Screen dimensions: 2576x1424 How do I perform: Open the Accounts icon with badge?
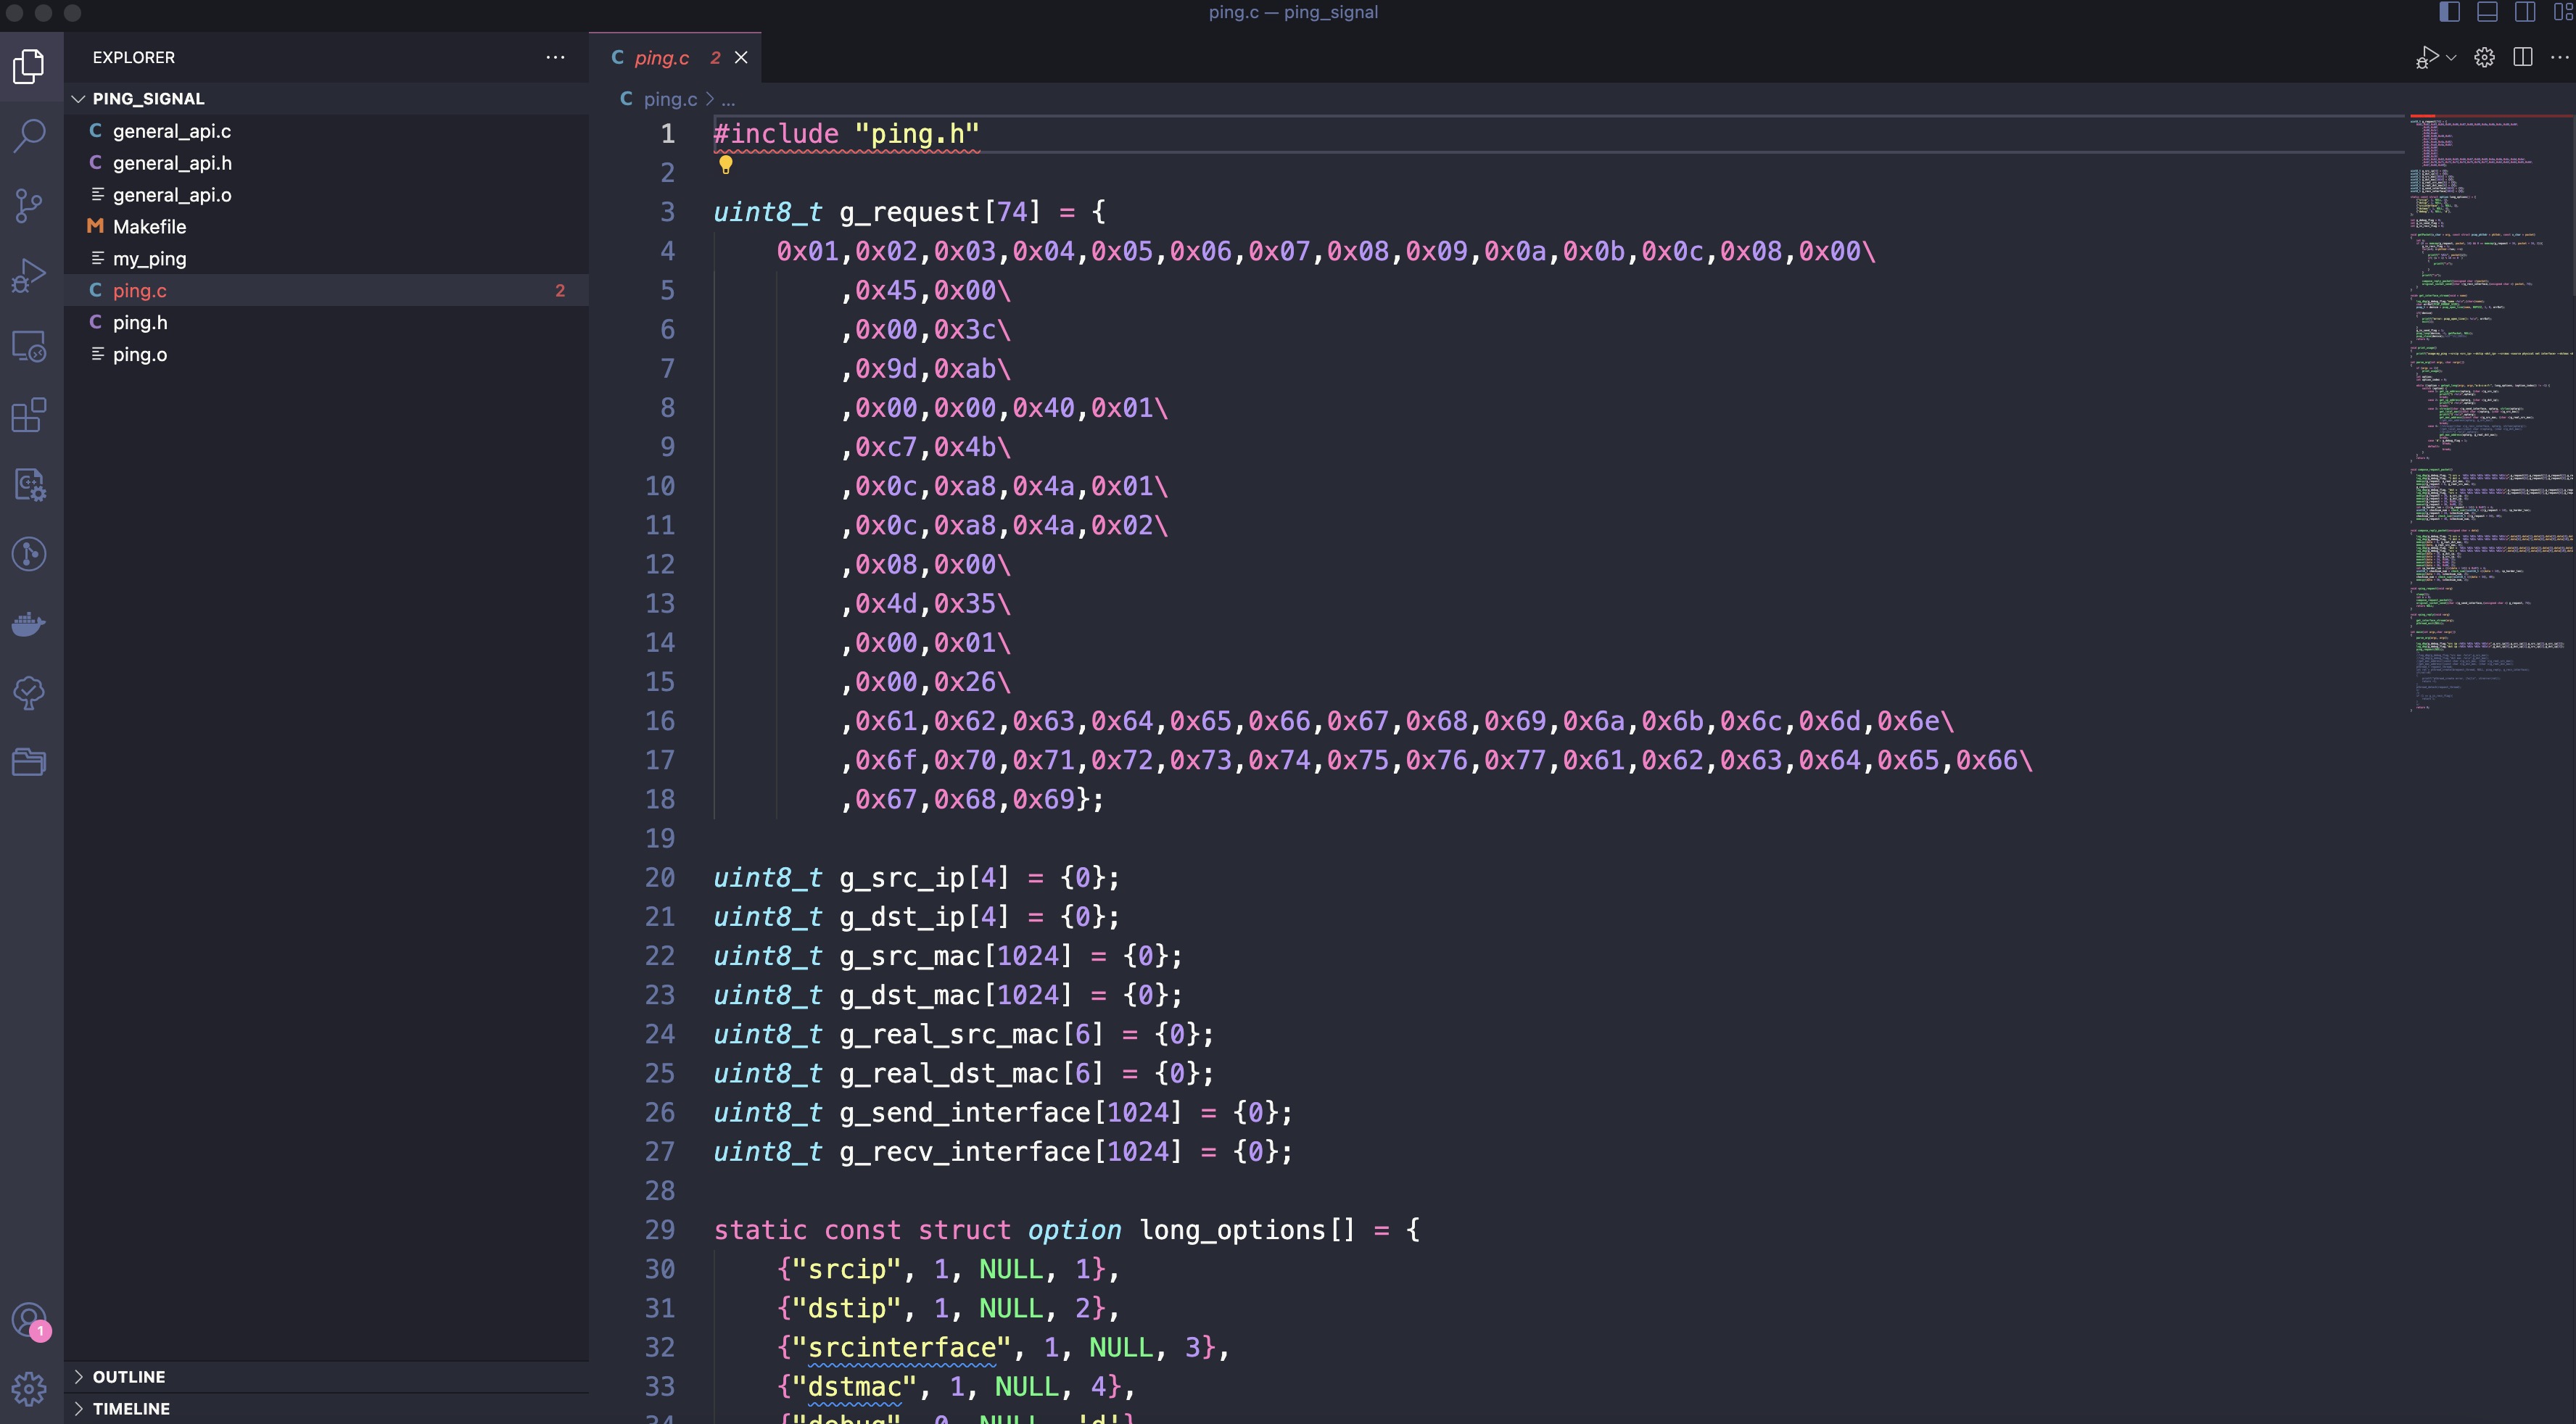point(29,1320)
